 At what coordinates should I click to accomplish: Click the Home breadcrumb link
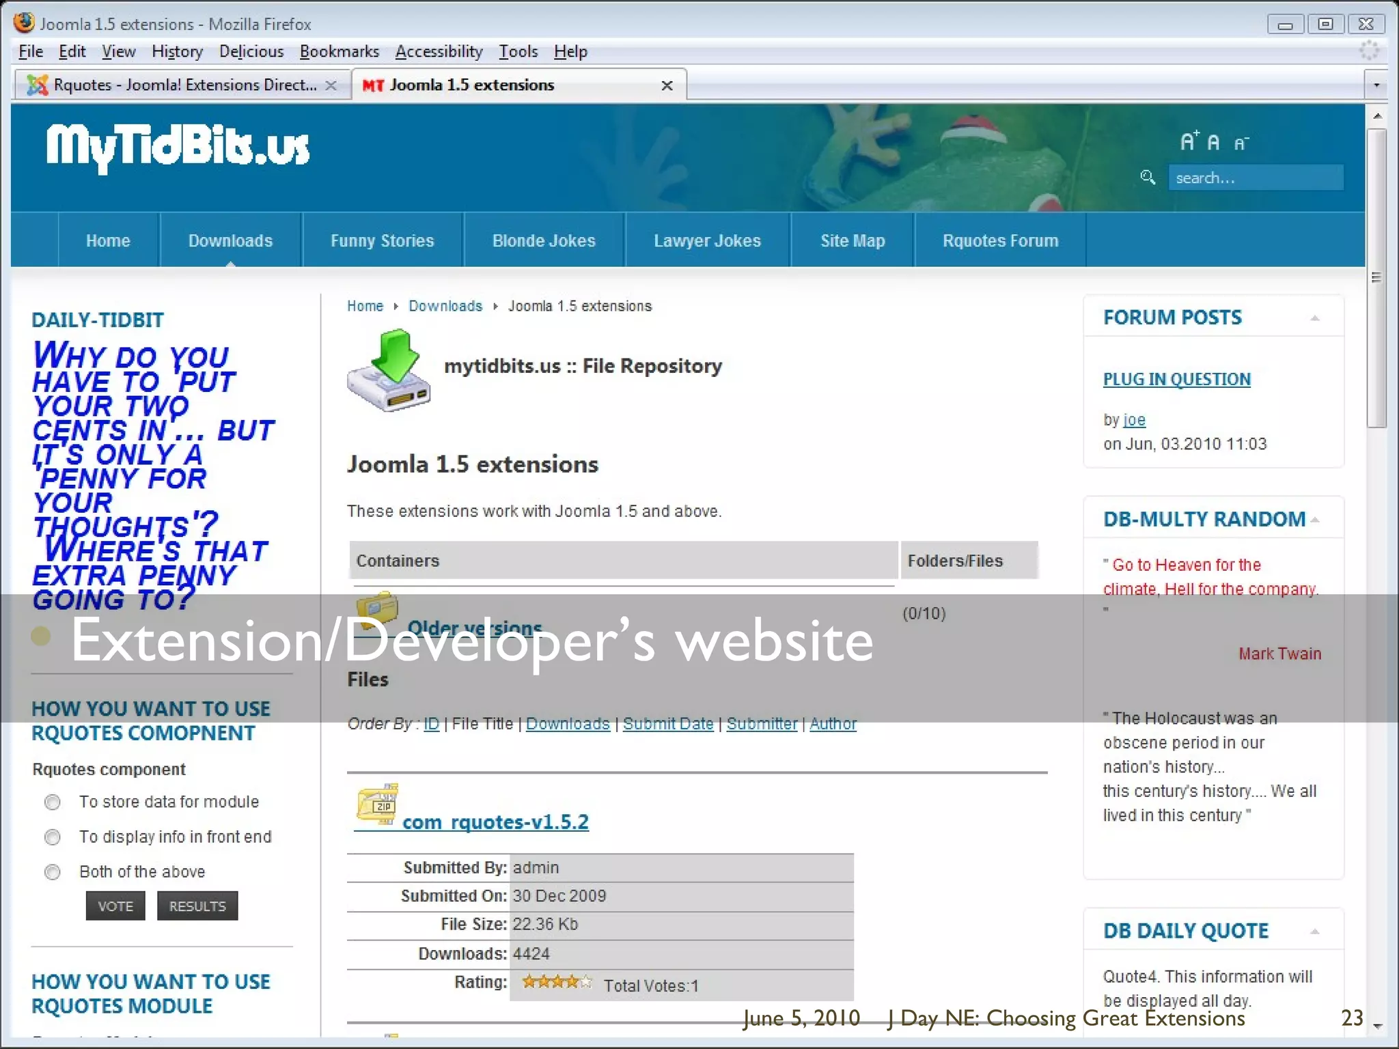click(365, 306)
